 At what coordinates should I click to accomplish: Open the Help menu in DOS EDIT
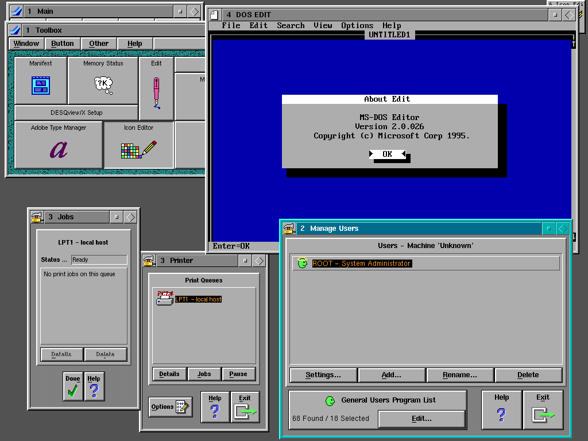392,25
